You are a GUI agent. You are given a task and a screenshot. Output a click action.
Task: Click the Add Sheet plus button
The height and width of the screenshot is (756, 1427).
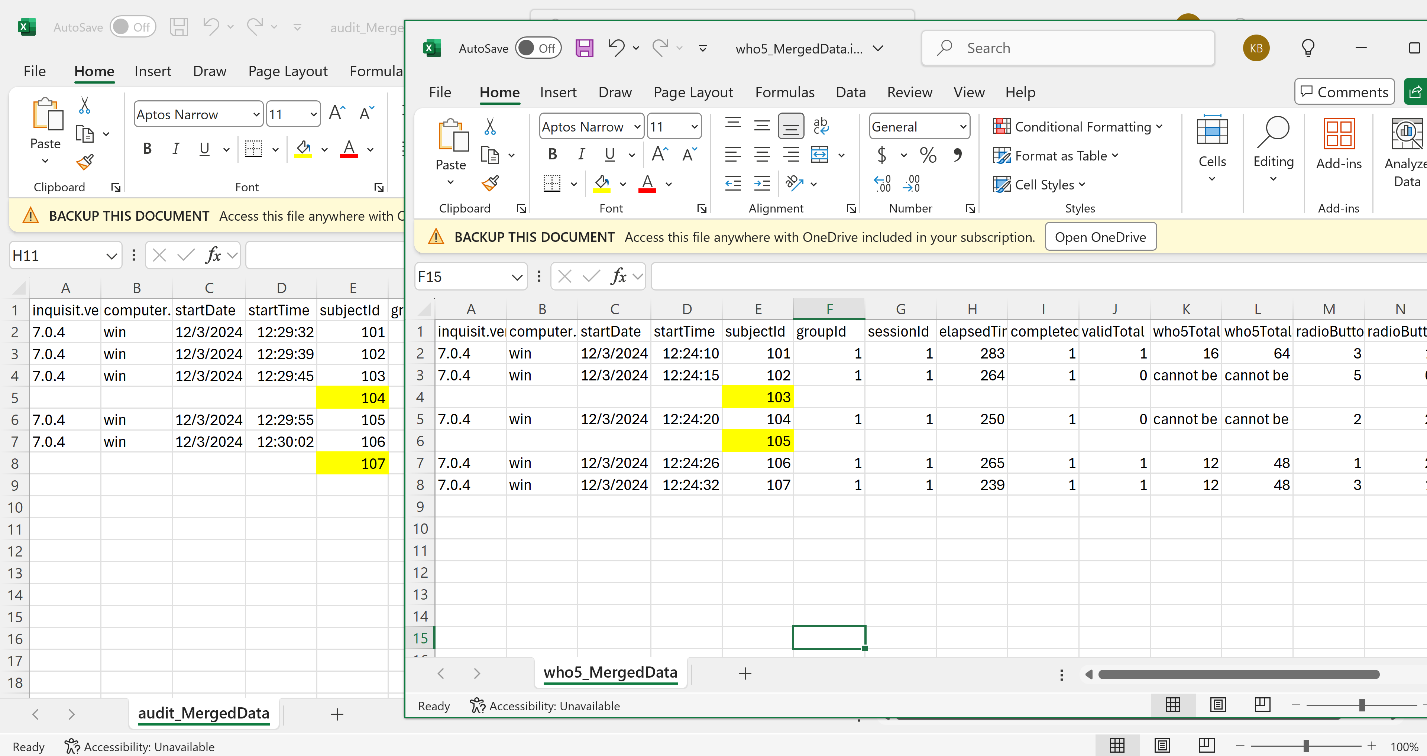click(x=745, y=673)
